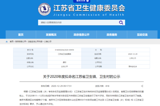The image size is (160, 106).
Task: Click the view count 浏览次数: 818
Action: [x=102, y=86]
